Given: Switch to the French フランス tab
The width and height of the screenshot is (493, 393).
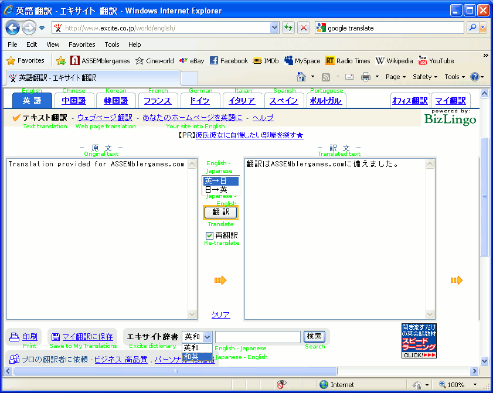Looking at the screenshot, I should 158,101.
